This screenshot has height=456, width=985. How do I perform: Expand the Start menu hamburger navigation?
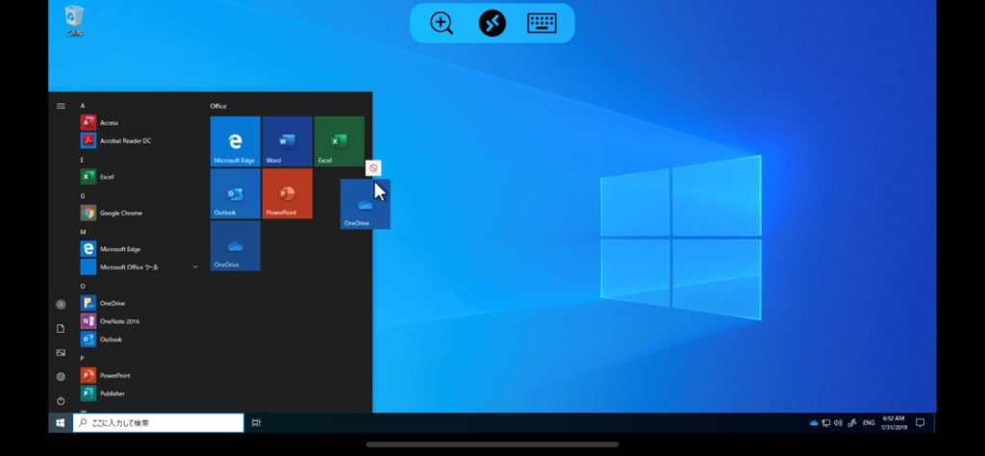(61, 106)
